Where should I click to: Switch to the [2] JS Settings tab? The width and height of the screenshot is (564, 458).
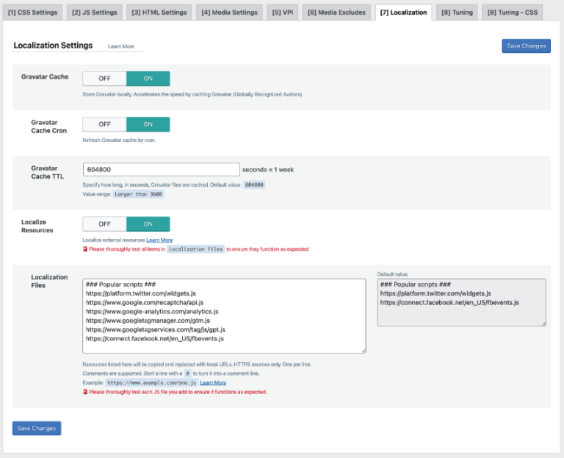[94, 12]
